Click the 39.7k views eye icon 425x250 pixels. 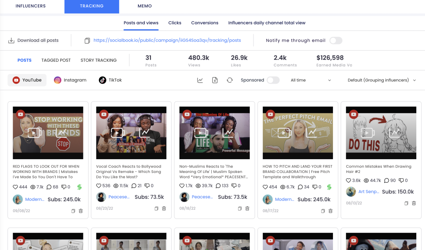tap(198, 186)
